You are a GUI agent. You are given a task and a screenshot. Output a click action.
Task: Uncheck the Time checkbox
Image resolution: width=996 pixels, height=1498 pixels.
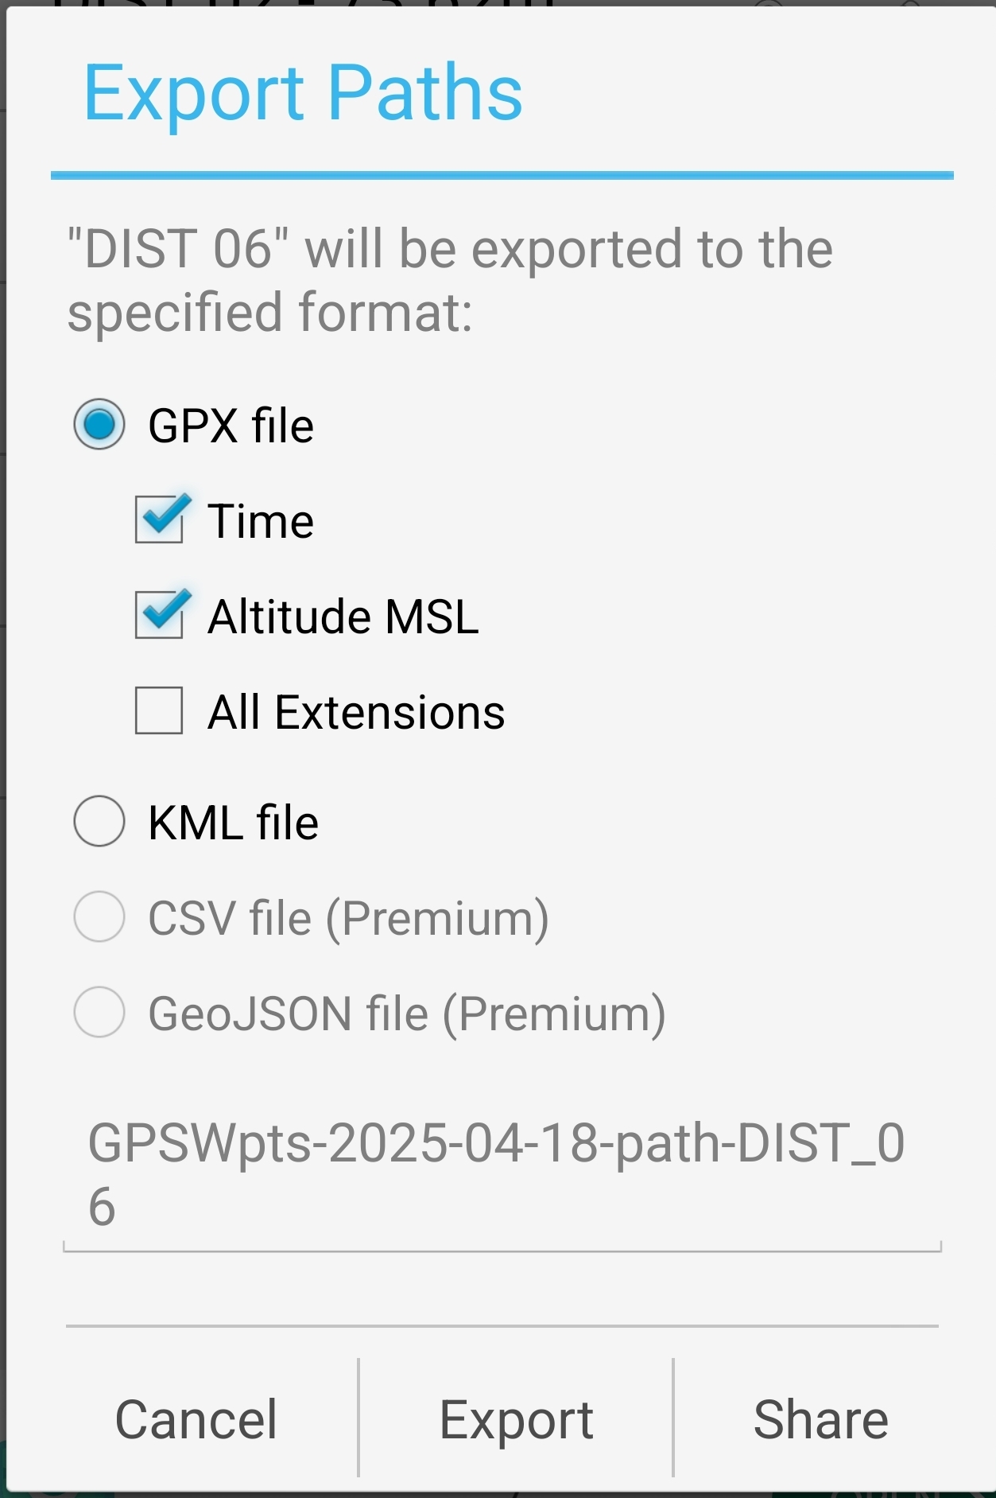(x=159, y=520)
